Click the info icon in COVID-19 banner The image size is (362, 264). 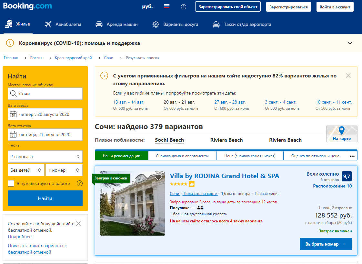coord(10,43)
